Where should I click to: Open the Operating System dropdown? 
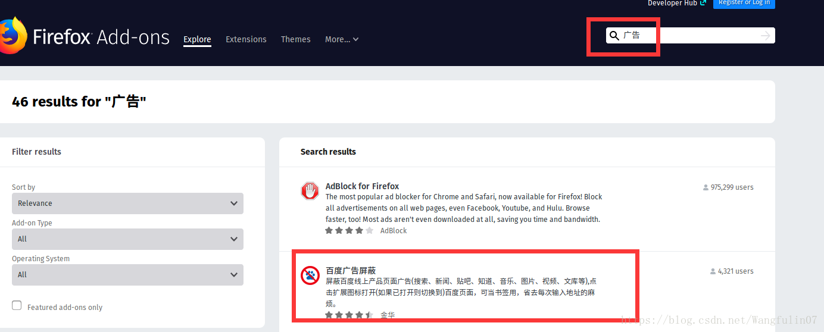127,275
